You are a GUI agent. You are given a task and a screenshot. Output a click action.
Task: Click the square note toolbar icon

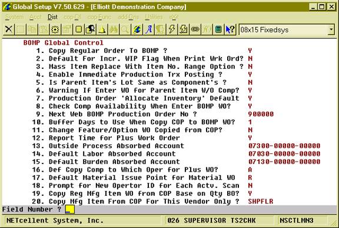[x=78, y=29]
